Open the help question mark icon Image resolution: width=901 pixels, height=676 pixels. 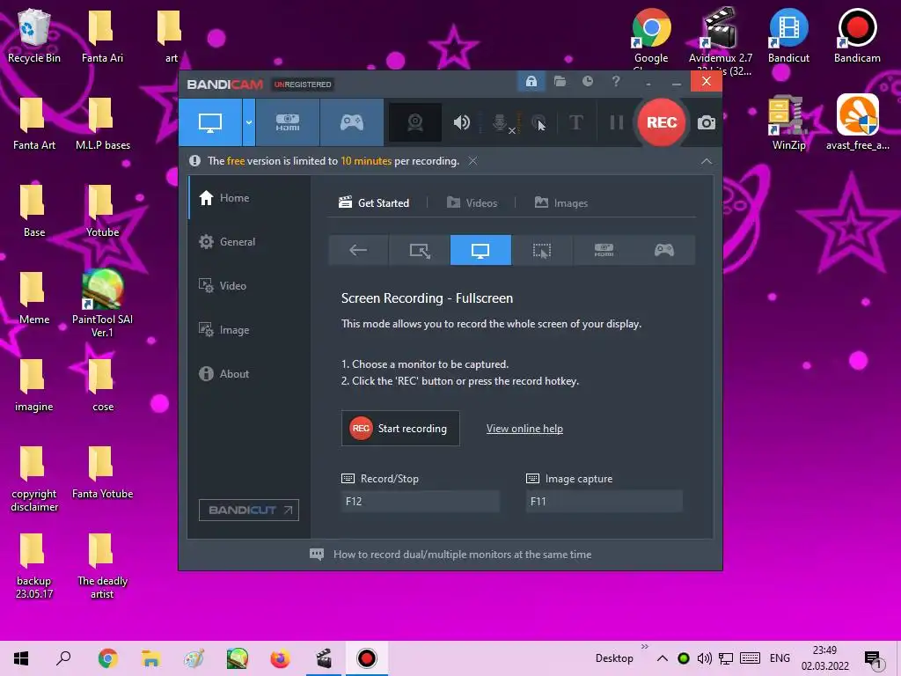coord(616,81)
